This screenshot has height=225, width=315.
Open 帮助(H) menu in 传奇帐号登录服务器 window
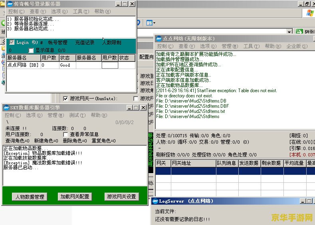[x=103, y=12]
